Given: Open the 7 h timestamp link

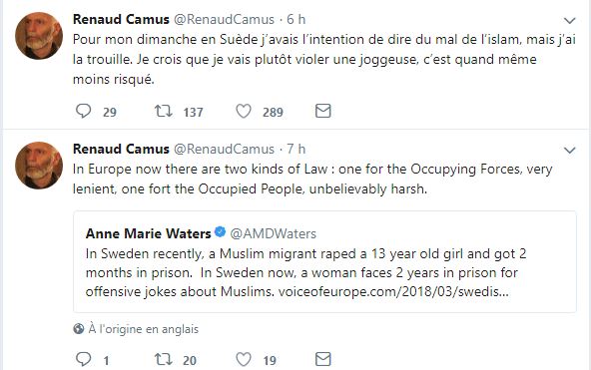Looking at the screenshot, I should (295, 149).
